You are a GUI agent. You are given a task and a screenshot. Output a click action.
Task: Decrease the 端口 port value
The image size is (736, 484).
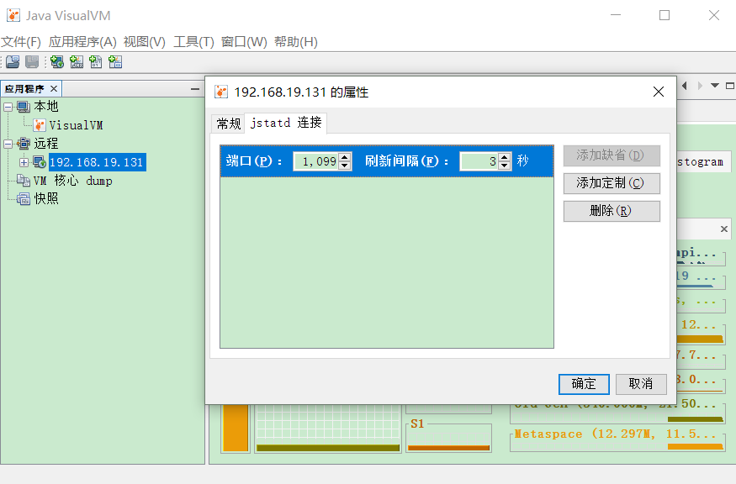(x=345, y=166)
